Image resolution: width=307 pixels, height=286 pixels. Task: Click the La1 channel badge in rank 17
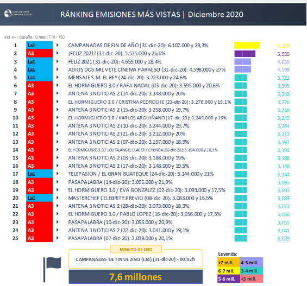coord(39,174)
